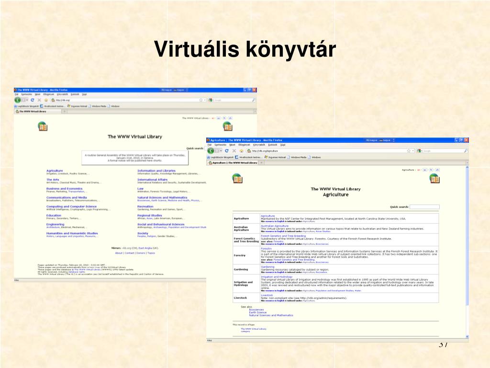Click Back arrow in the Agriculture Firefox window
This screenshot has height=368, width=490.
[x=211, y=151]
